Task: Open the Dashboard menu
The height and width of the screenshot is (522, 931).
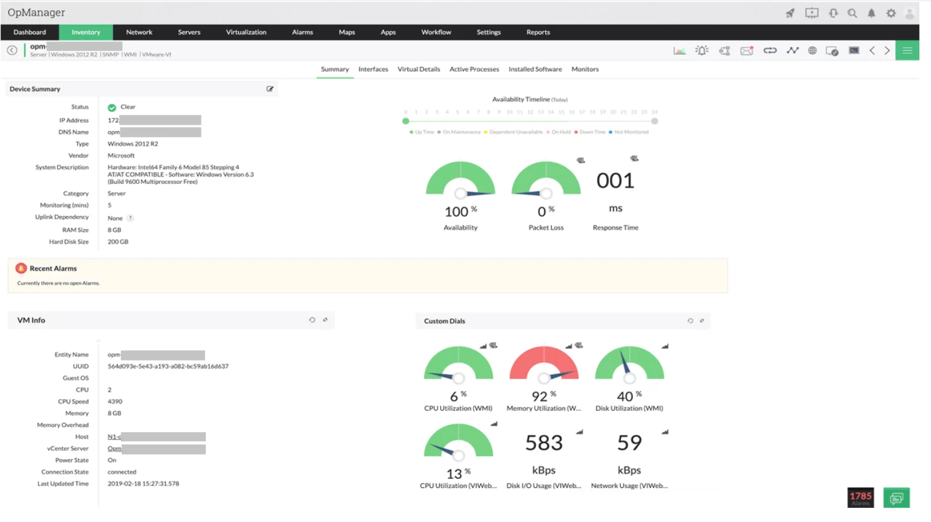Action: coord(30,32)
